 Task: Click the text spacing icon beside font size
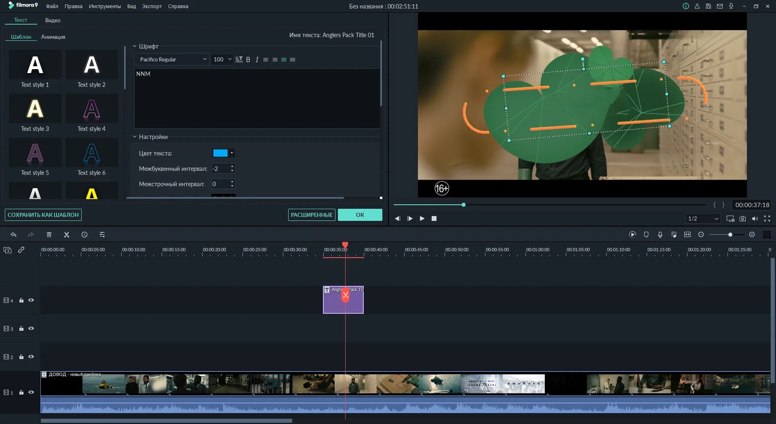pyautogui.click(x=239, y=59)
